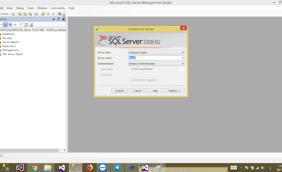Open Paint from the taskbar
Viewport: 282px width, 172px height.
coord(159,168)
